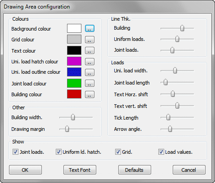Open picker button beside Grid colour
This screenshot has height=183, width=215.
[90, 40]
